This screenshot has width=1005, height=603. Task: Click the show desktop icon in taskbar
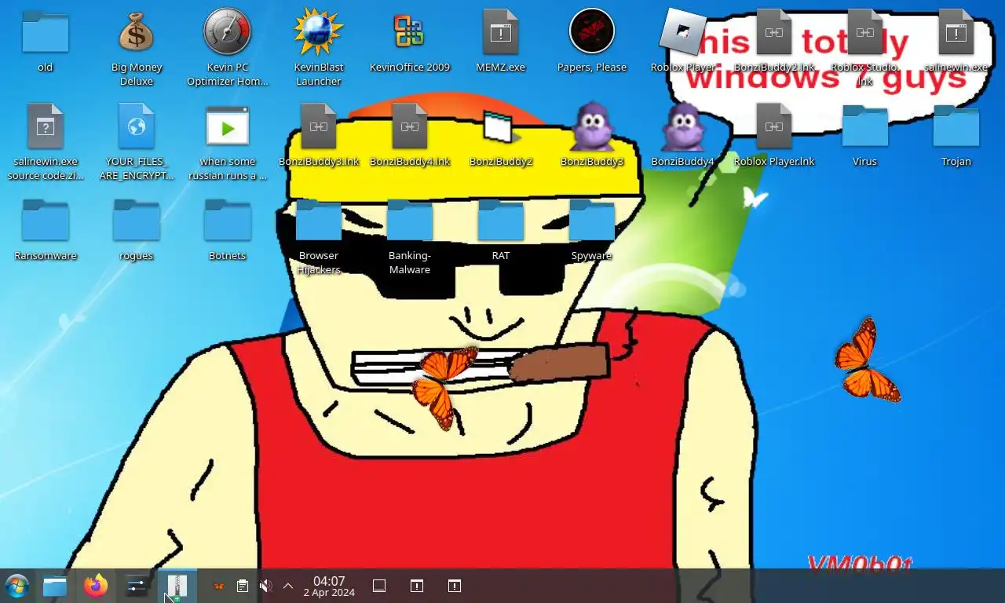click(379, 586)
